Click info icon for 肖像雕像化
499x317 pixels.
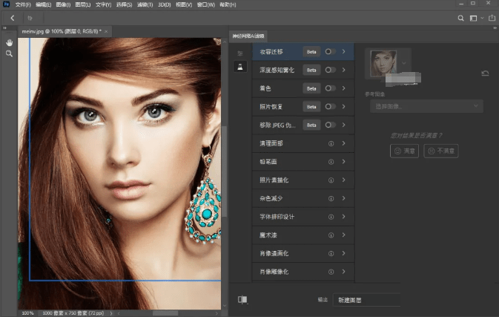(331, 272)
